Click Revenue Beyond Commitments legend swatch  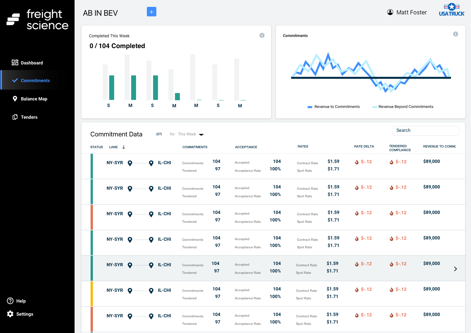tap(375, 107)
